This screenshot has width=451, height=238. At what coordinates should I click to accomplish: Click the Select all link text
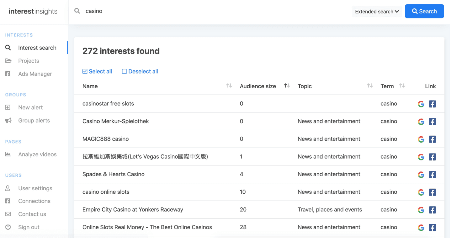click(x=100, y=71)
